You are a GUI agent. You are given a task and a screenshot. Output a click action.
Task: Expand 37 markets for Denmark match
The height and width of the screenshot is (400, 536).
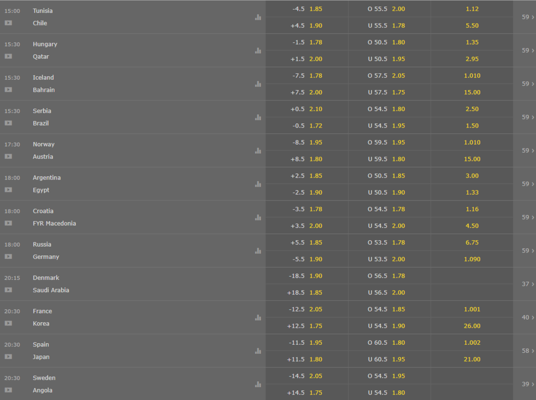(x=527, y=284)
